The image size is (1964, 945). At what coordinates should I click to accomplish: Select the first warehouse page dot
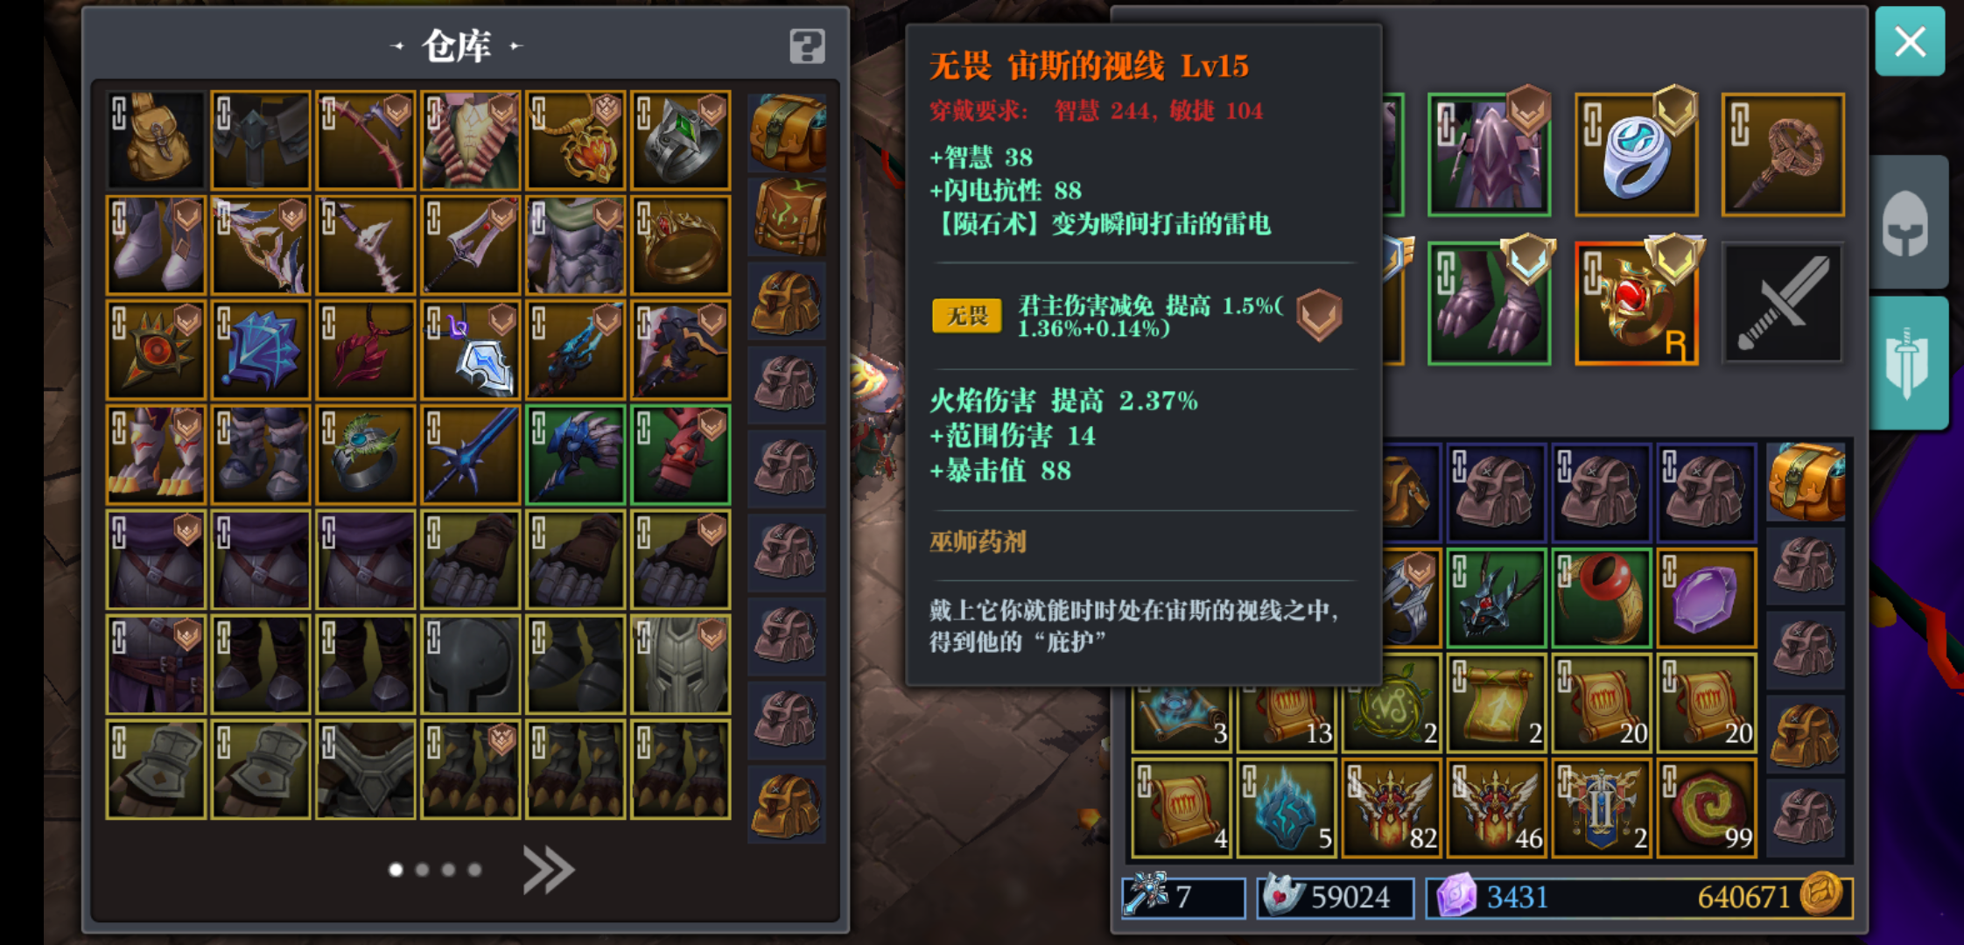click(396, 870)
